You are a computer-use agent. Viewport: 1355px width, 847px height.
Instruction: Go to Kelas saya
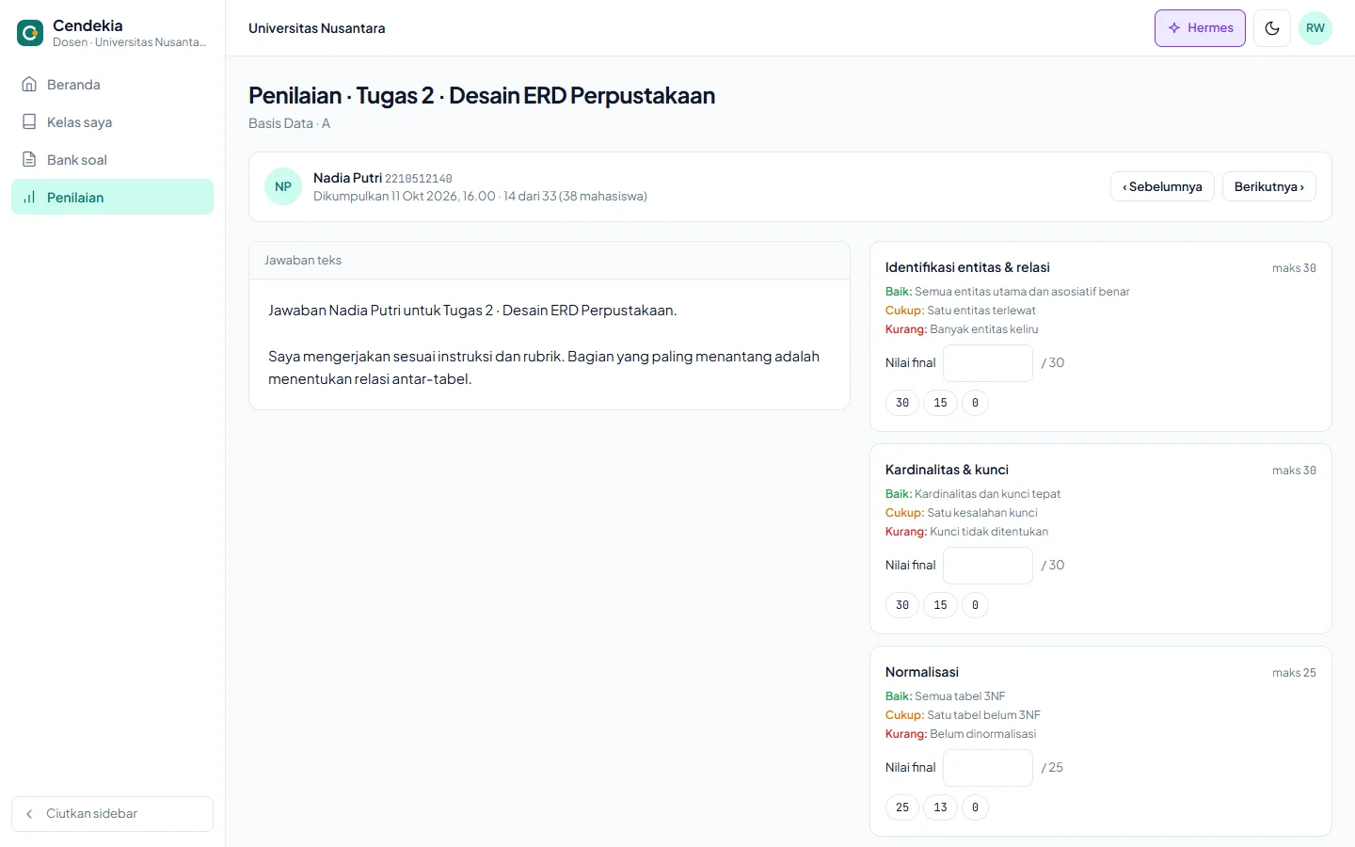pyautogui.click(x=113, y=122)
